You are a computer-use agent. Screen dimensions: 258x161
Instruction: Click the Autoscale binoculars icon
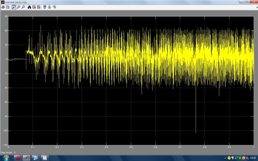tap(29, 7)
